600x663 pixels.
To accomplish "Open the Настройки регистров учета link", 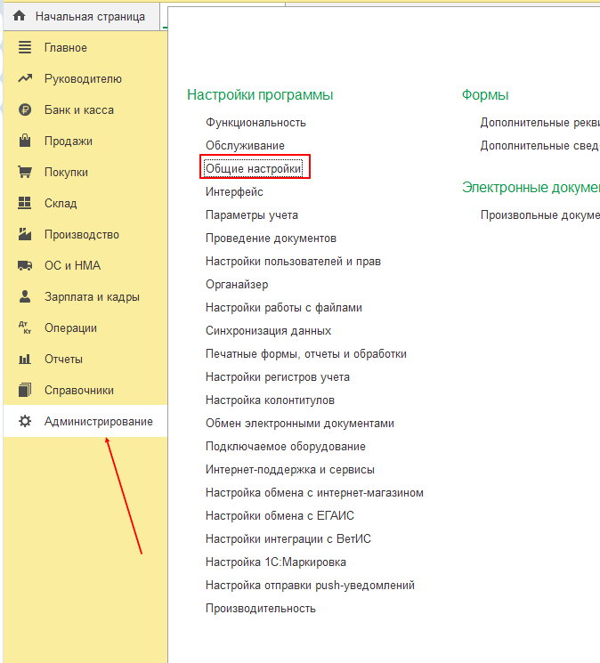I will [278, 377].
